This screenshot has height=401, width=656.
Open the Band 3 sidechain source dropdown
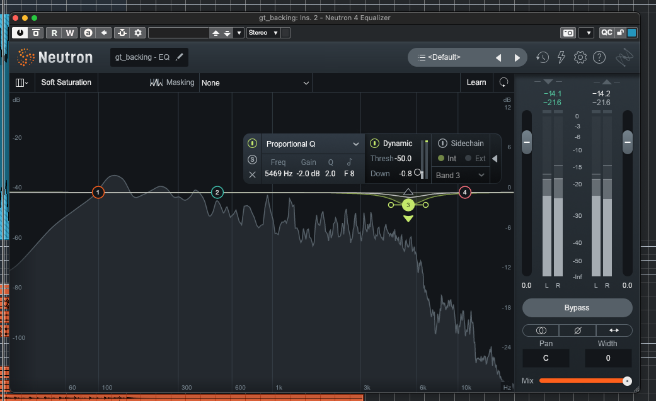click(460, 175)
